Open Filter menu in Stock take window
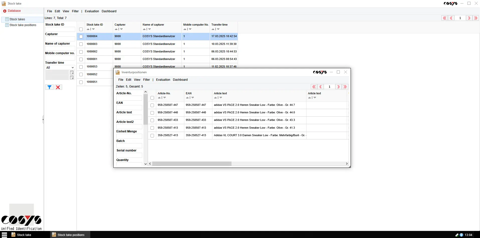Screen dimensions: 480x238 75,11
